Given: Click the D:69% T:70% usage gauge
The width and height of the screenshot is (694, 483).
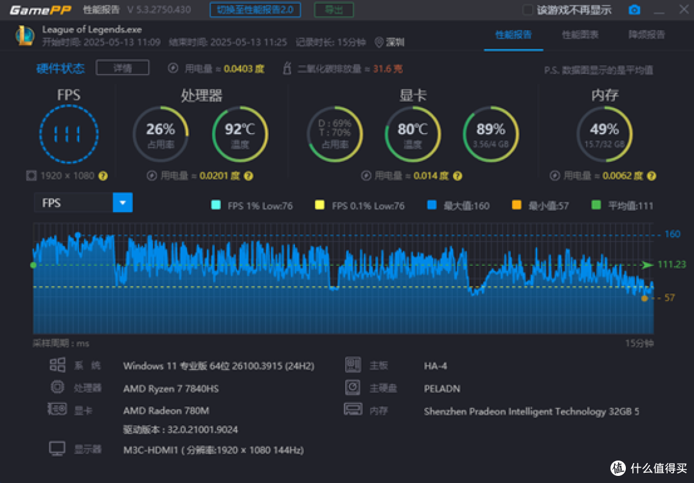Looking at the screenshot, I should [335, 134].
